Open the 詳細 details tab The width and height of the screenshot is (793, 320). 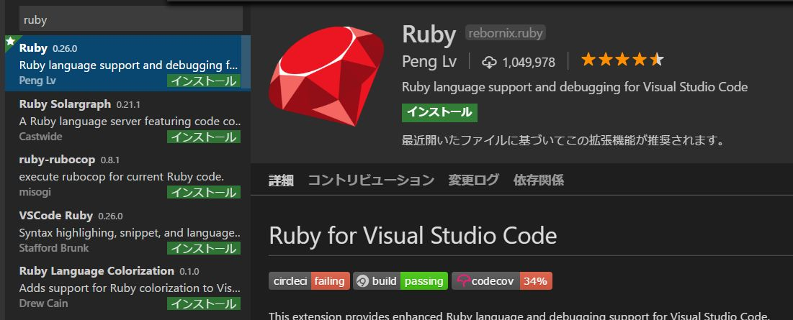[x=281, y=180]
